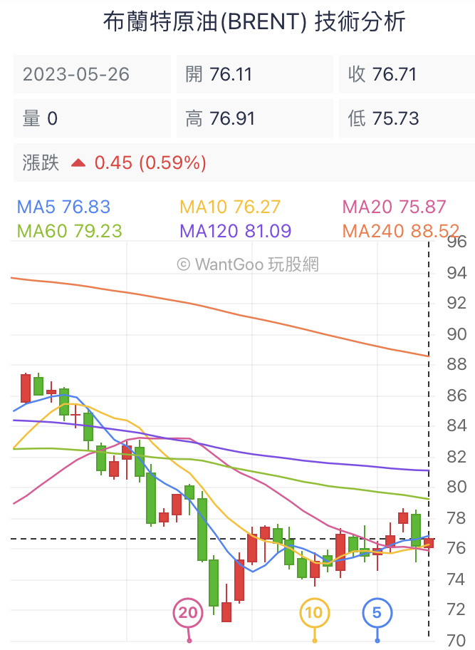
Task: Click the last candlestick at right edge
Action: 428,543
